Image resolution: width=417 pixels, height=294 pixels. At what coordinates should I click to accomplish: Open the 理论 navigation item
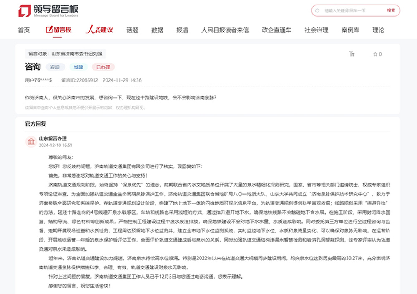click(x=378, y=30)
